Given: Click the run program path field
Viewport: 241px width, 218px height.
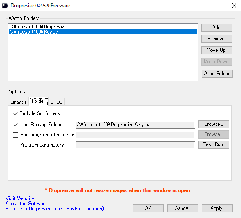Looking at the screenshot, I should pyautogui.click(x=135, y=135).
